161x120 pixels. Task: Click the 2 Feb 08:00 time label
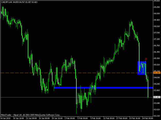pos(70,118)
